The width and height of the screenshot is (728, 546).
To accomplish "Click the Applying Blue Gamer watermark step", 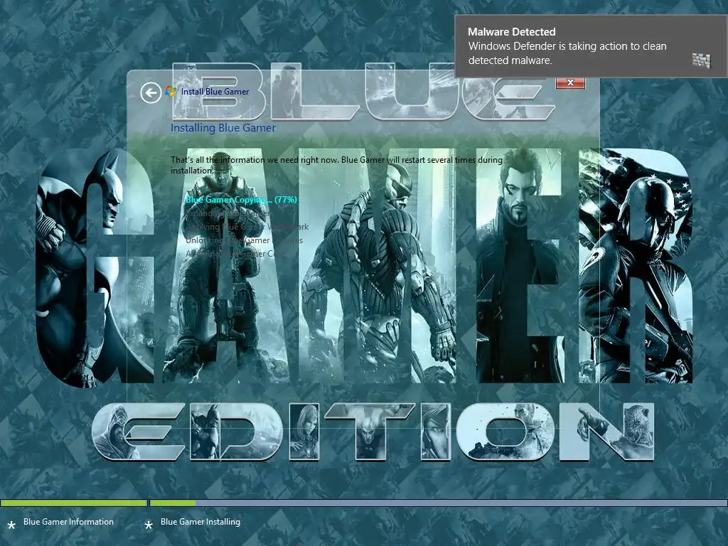I will point(247,227).
